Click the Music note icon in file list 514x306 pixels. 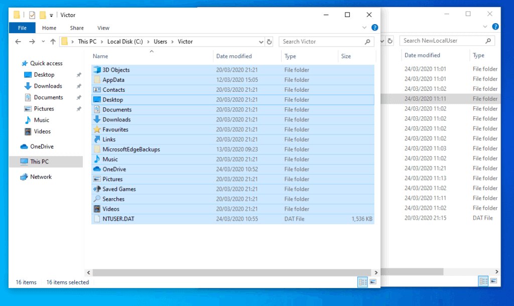97,159
